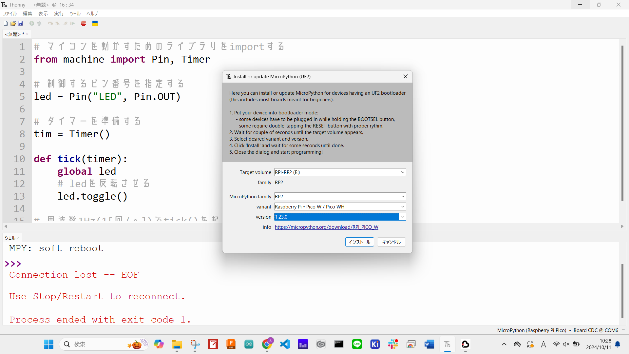Open the version 1.23.0 dropdown
Viewport: 629px width, 354px height.
[x=403, y=217]
